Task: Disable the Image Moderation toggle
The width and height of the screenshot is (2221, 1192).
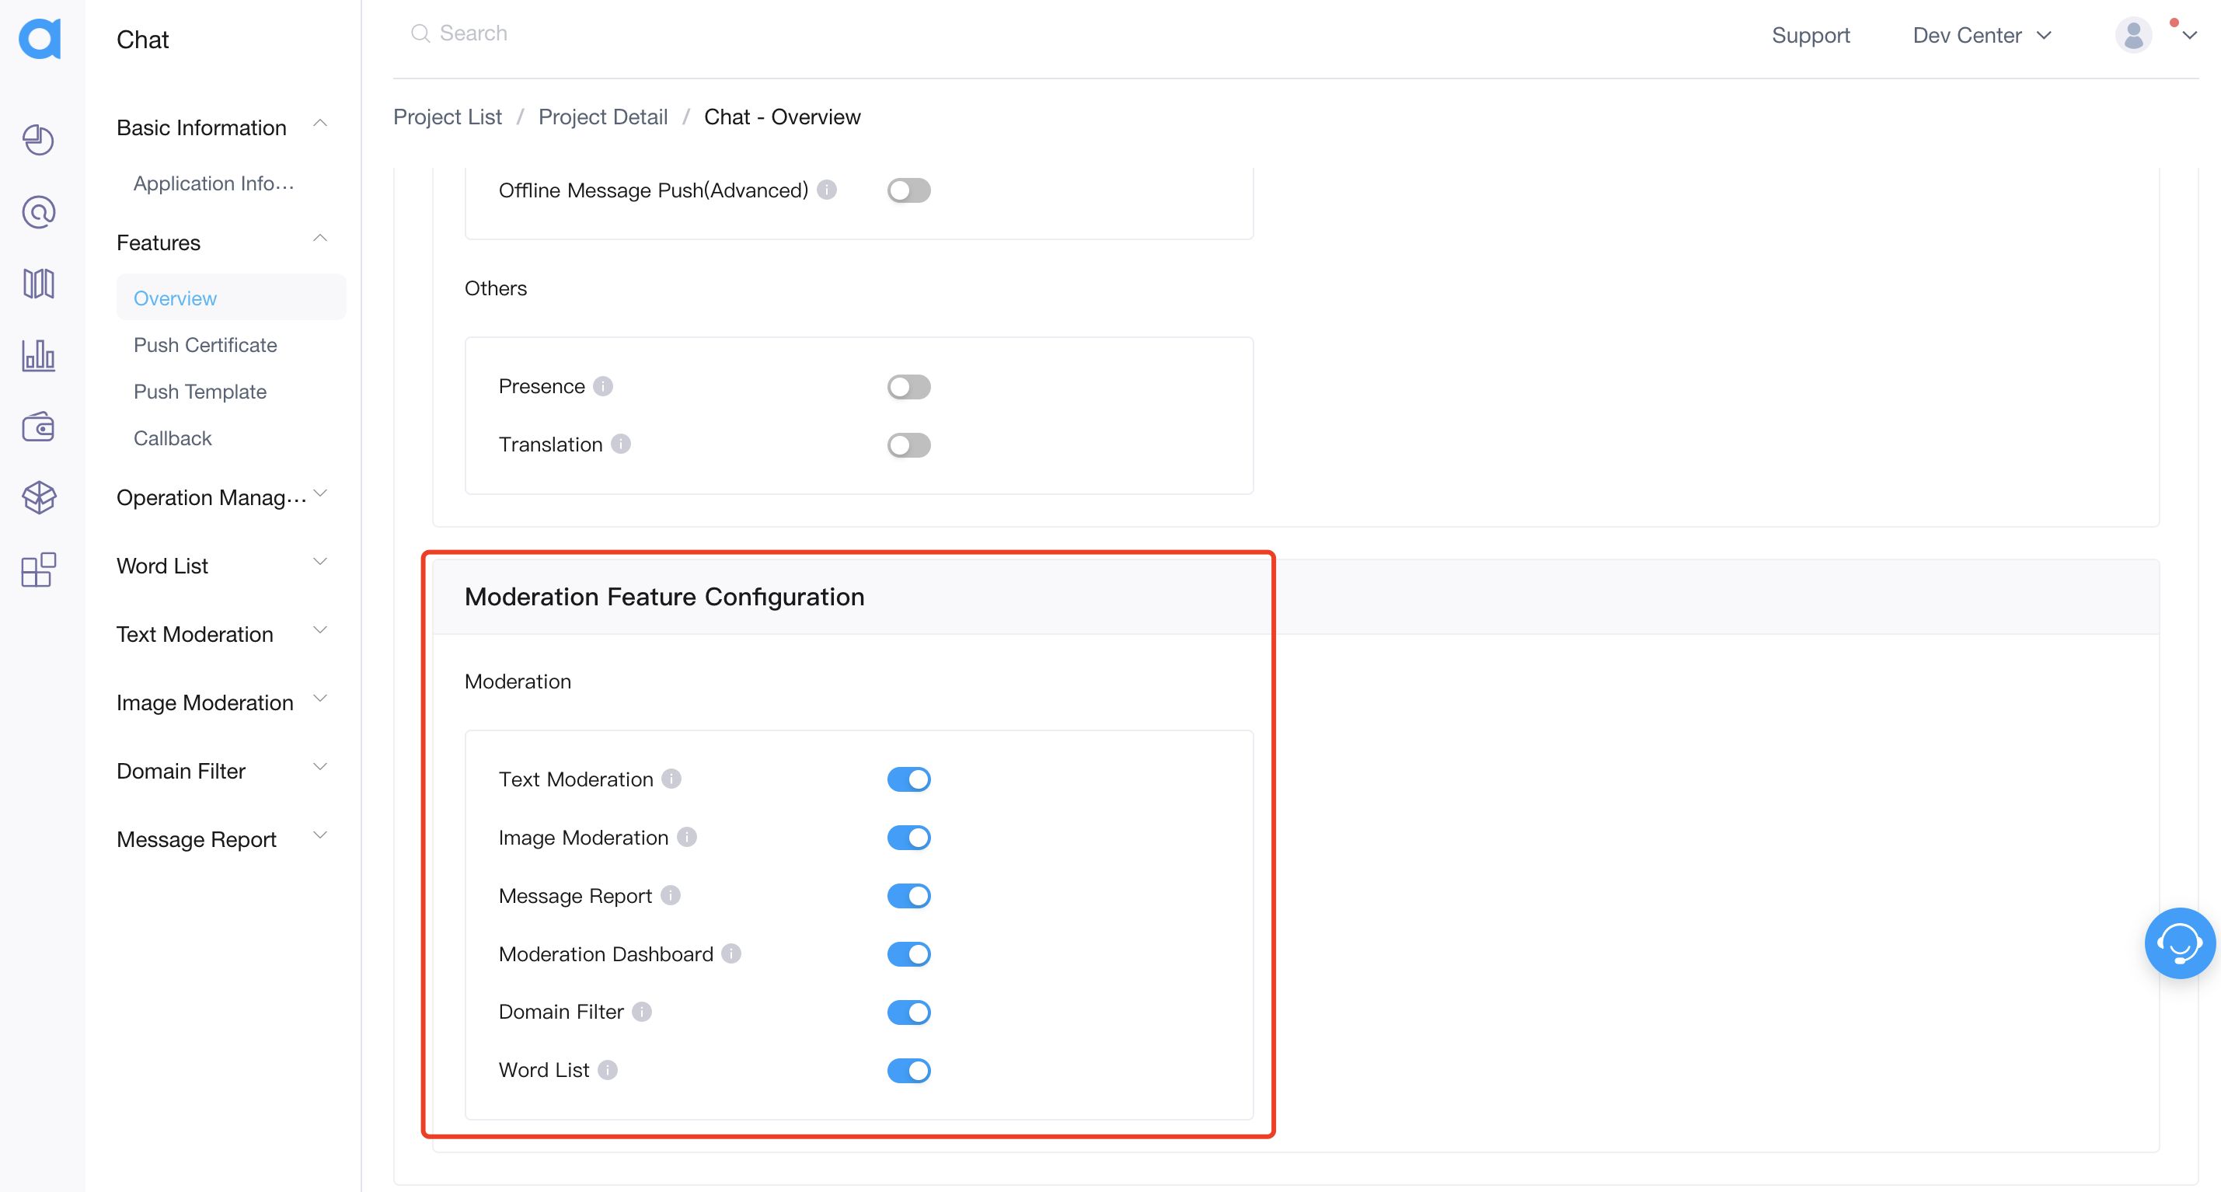Action: [x=911, y=837]
